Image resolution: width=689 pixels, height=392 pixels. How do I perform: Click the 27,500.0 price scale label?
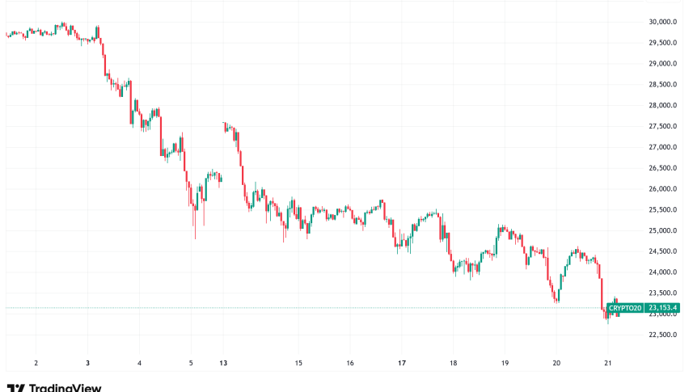point(662,126)
